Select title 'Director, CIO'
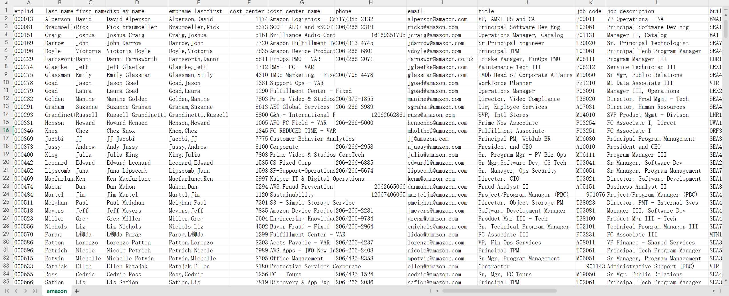Image resolution: width=729 pixels, height=296 pixels. coord(526,179)
